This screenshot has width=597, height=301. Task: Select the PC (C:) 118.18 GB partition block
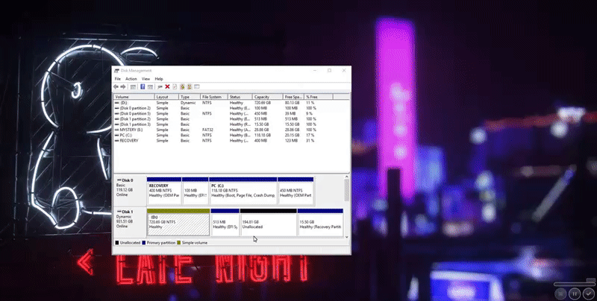pos(243,191)
